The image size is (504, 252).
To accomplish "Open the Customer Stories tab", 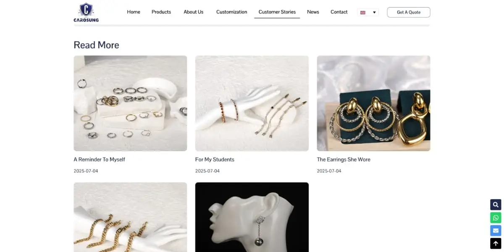I will [x=277, y=12].
